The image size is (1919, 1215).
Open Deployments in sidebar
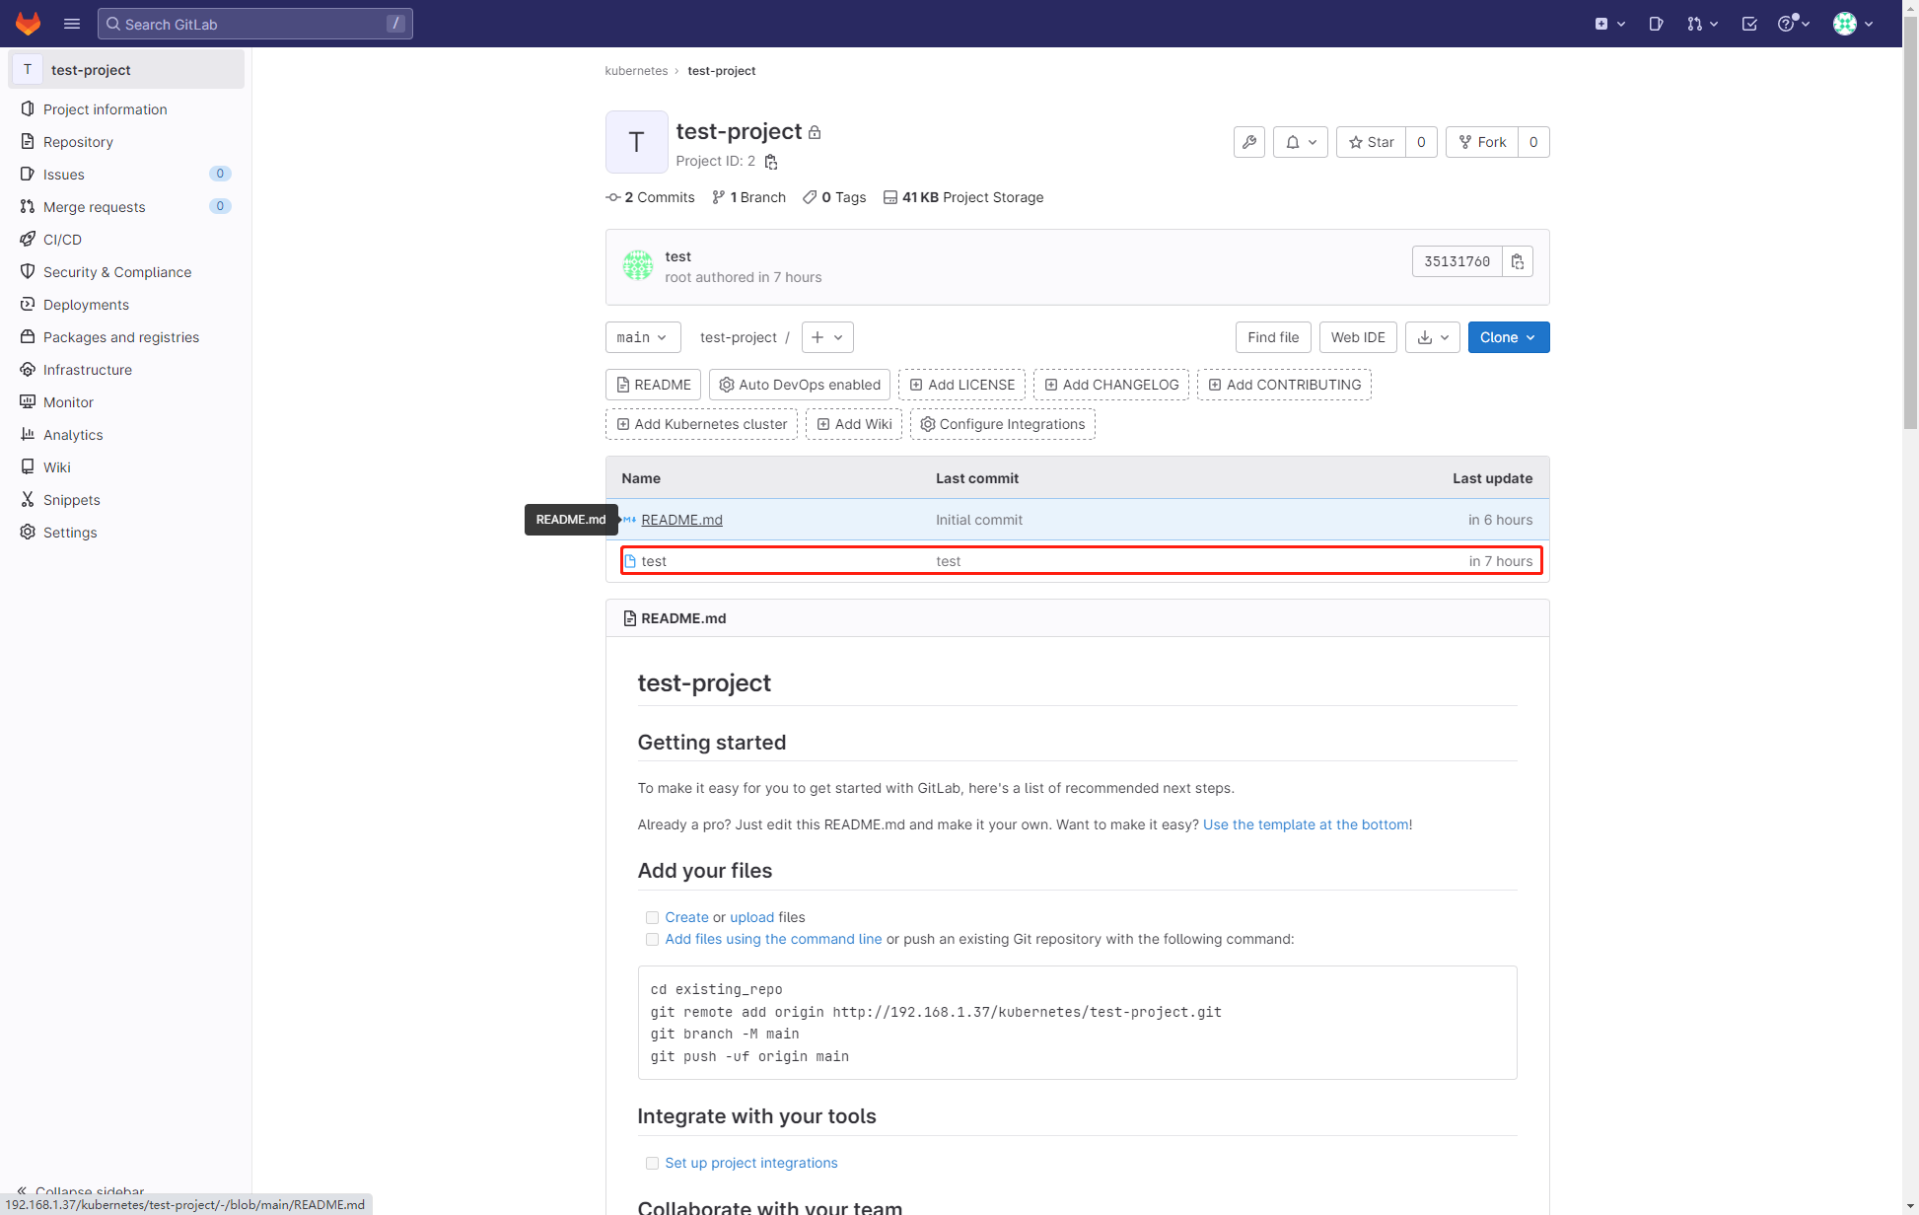(x=86, y=305)
